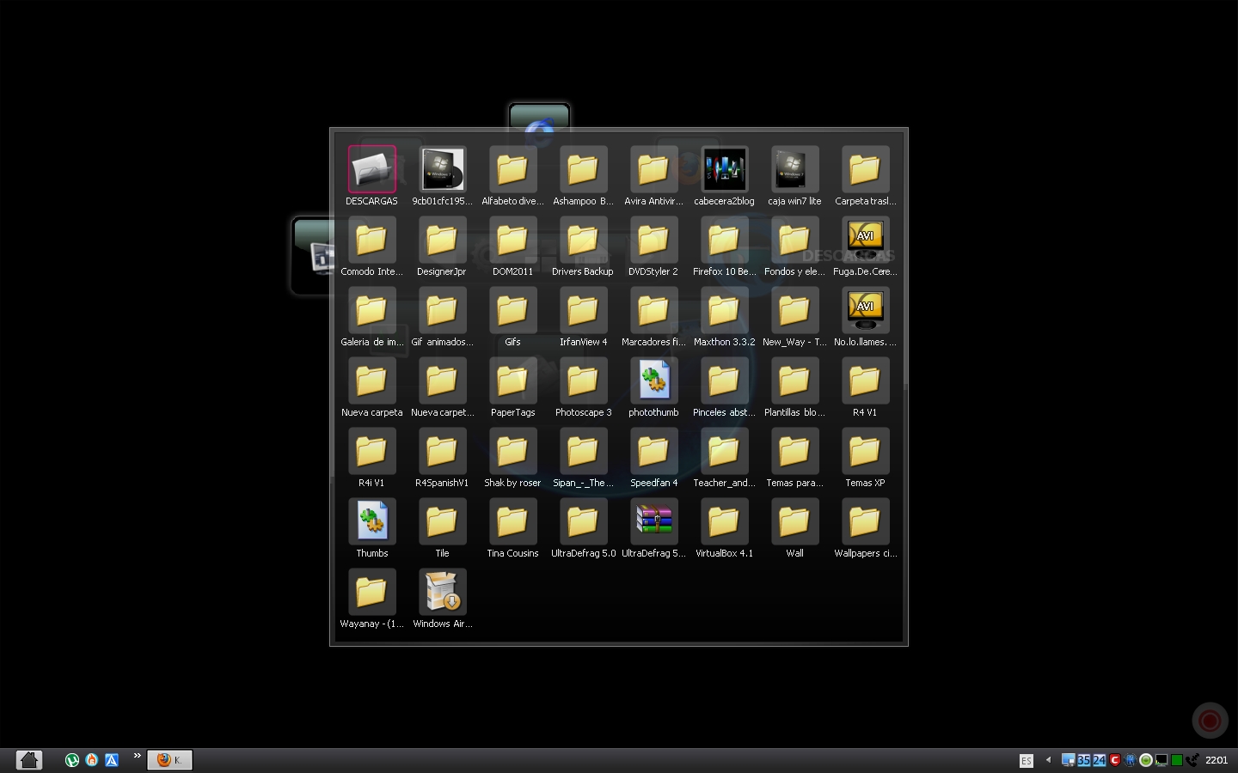Open the Galeria de im... folder
This screenshot has width=1238, height=773.
pos(371,310)
